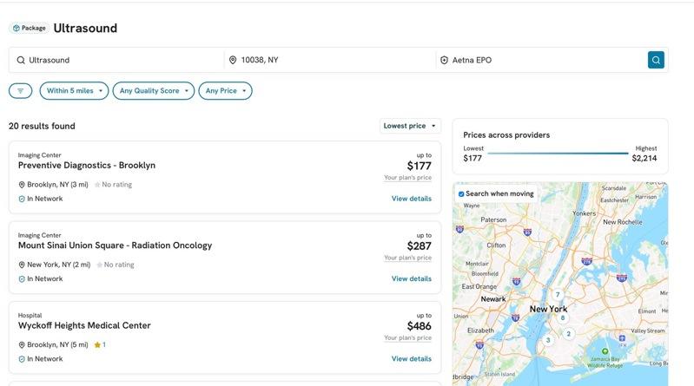The width and height of the screenshot is (694, 386).
Task: Expand the Any Quality Score filter
Action: coord(153,91)
